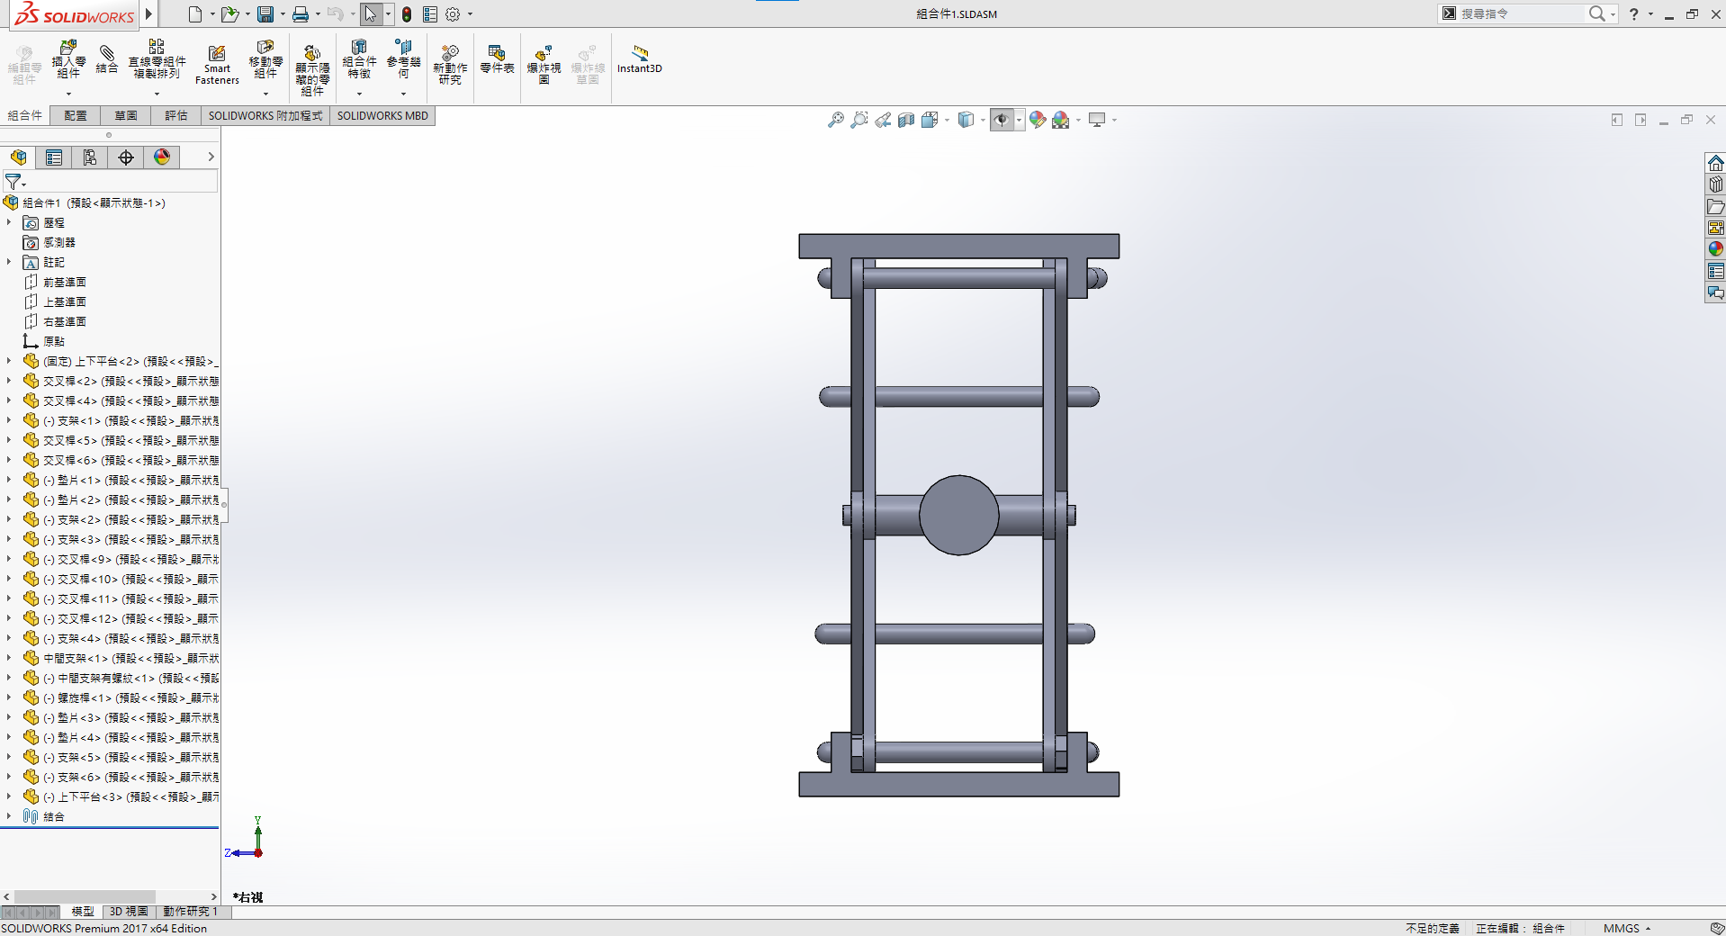This screenshot has width=1726, height=936.
Task: Open the Appearances task pane icon
Action: [1715, 249]
